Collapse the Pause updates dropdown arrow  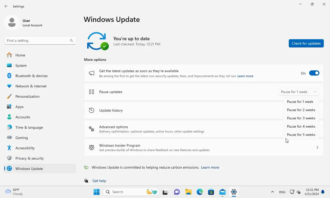coord(315,92)
